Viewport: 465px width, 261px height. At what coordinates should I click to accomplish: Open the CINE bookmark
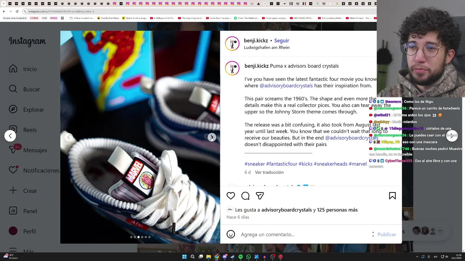click(44, 18)
